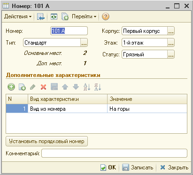193x175 pixels.
Task: Open the Этаж selection ellipsis button
Action: coord(171,43)
